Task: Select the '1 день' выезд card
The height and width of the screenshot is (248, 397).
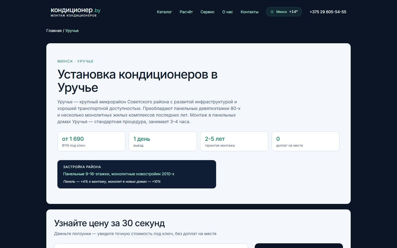Action: point(163,141)
